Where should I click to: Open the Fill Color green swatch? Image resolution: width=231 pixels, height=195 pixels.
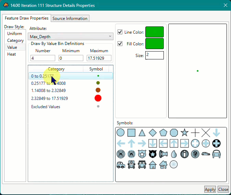tap(155, 44)
